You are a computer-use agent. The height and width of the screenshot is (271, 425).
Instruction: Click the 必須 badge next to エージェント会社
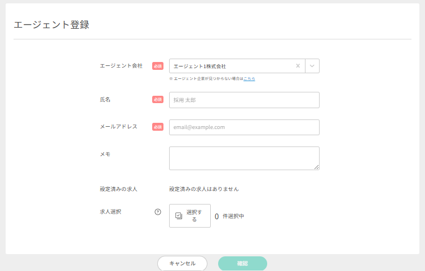(x=158, y=66)
